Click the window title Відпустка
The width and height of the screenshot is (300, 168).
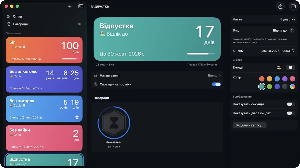100,6
